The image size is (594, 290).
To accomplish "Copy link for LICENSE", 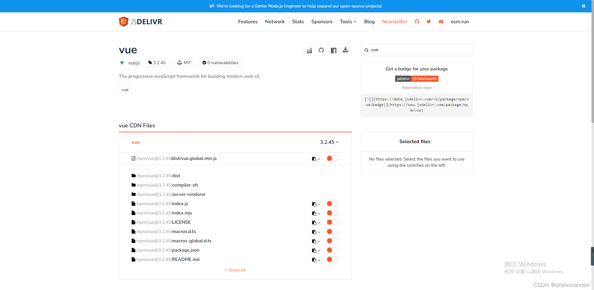I will pos(316,222).
